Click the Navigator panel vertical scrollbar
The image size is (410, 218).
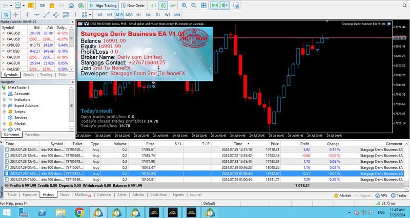[x=71, y=108]
